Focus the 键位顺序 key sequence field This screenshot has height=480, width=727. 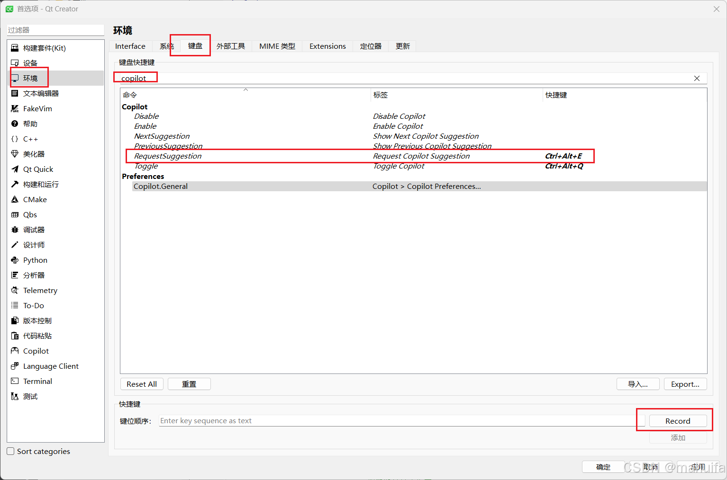point(401,420)
